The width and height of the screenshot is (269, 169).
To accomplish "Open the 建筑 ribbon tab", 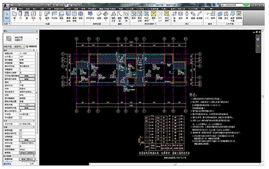I will [13, 9].
